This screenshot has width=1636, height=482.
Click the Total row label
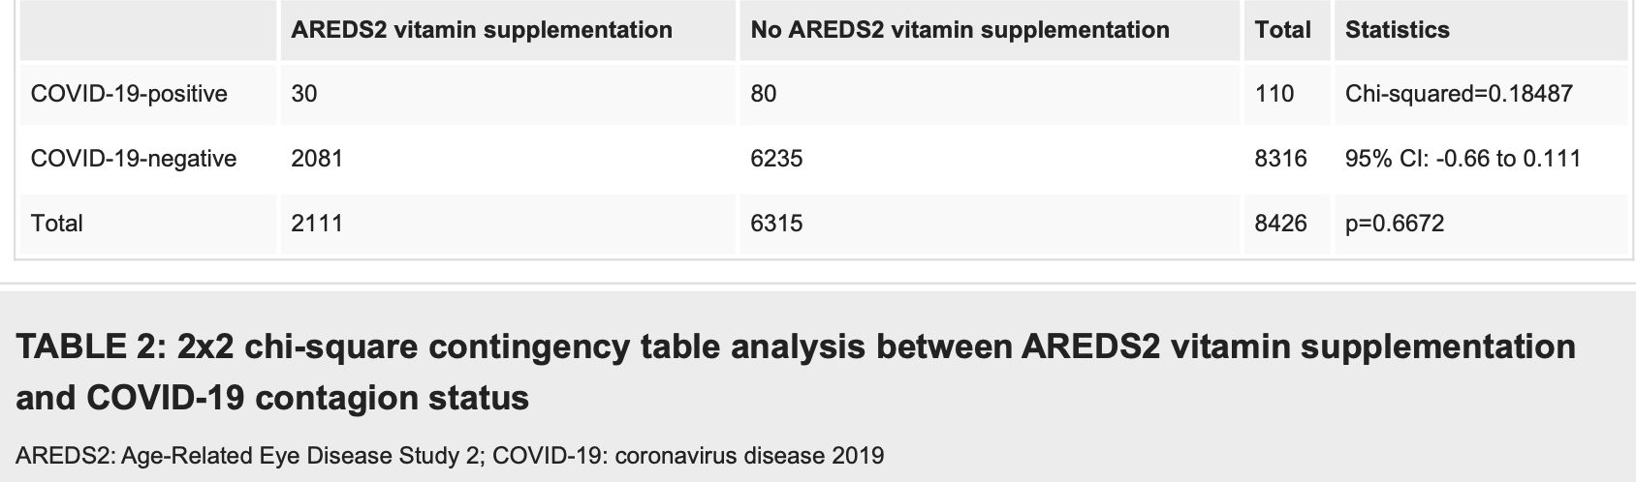tap(57, 224)
